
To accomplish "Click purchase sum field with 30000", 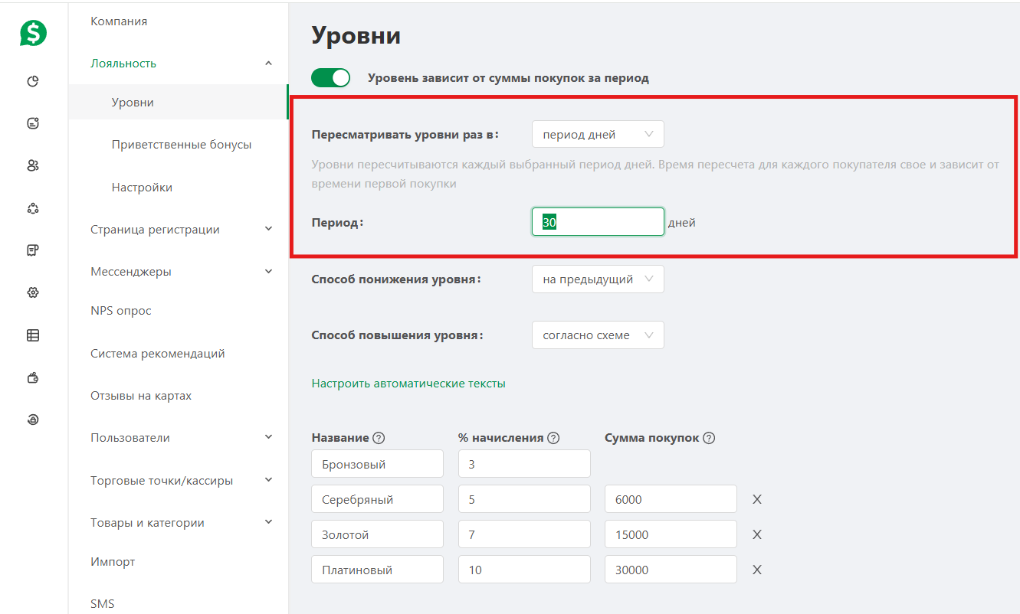I will coord(671,570).
